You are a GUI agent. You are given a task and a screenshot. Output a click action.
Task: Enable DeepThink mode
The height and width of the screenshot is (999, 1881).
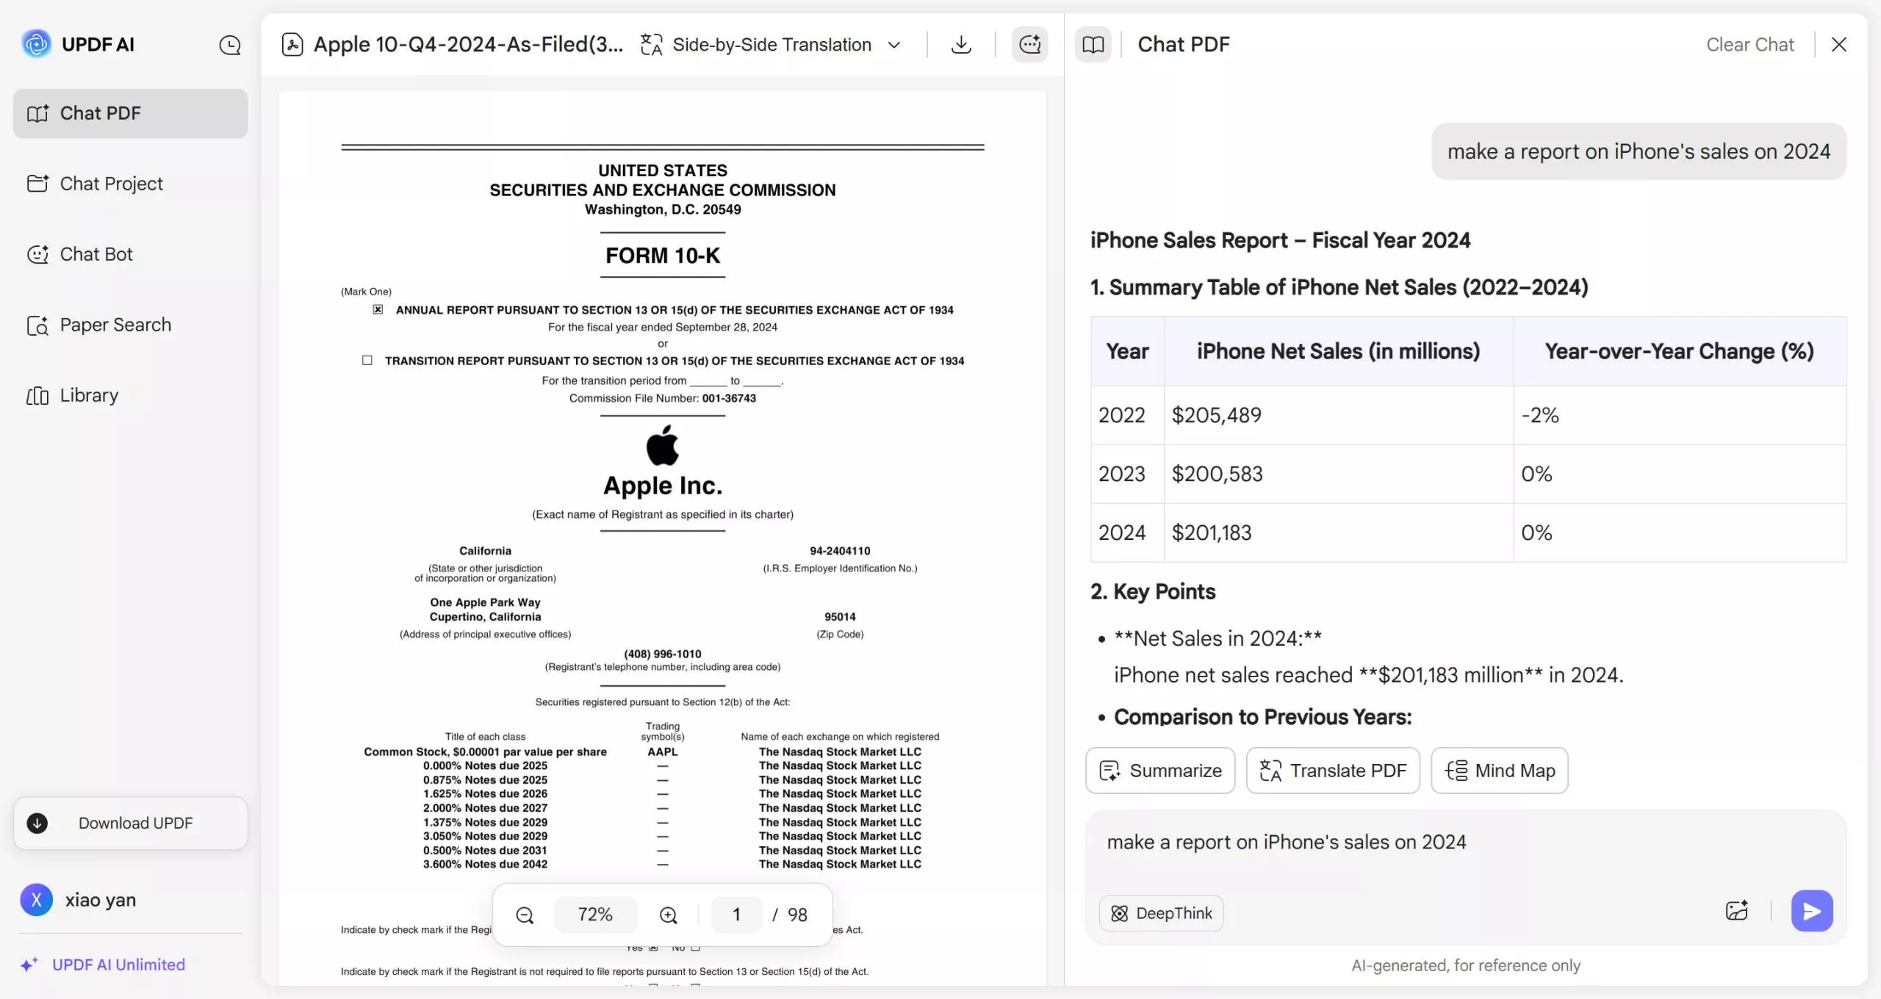(1161, 913)
